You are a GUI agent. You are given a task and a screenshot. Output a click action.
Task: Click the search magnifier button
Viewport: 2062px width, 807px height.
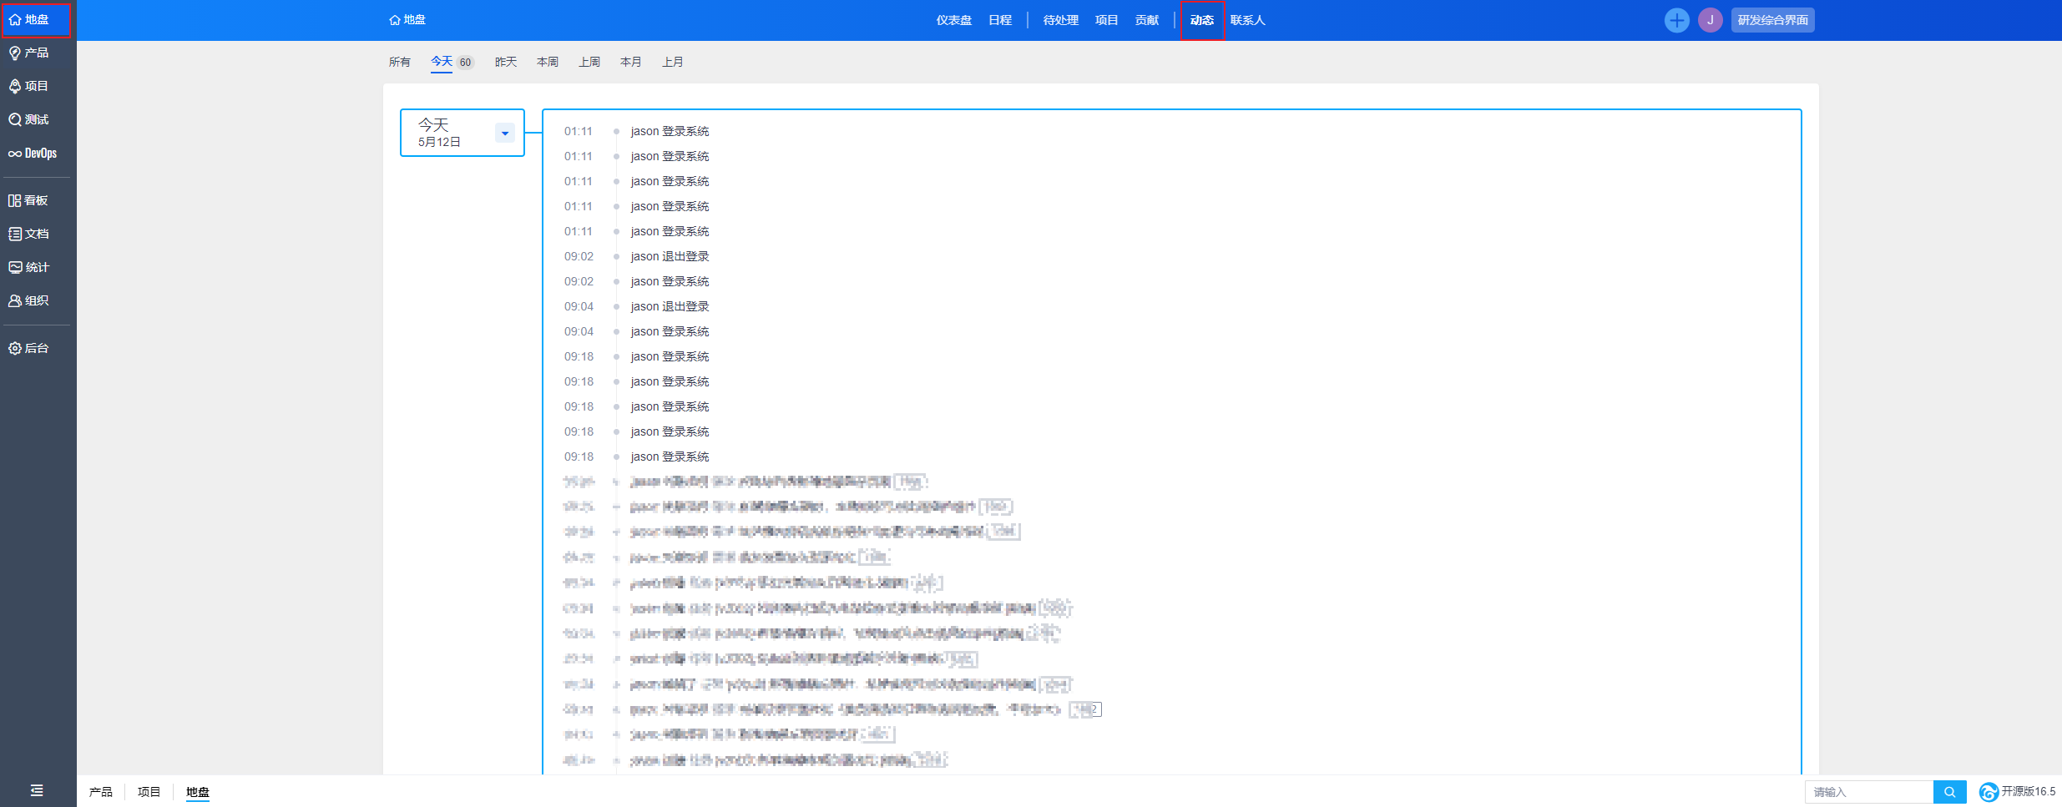(x=1949, y=792)
